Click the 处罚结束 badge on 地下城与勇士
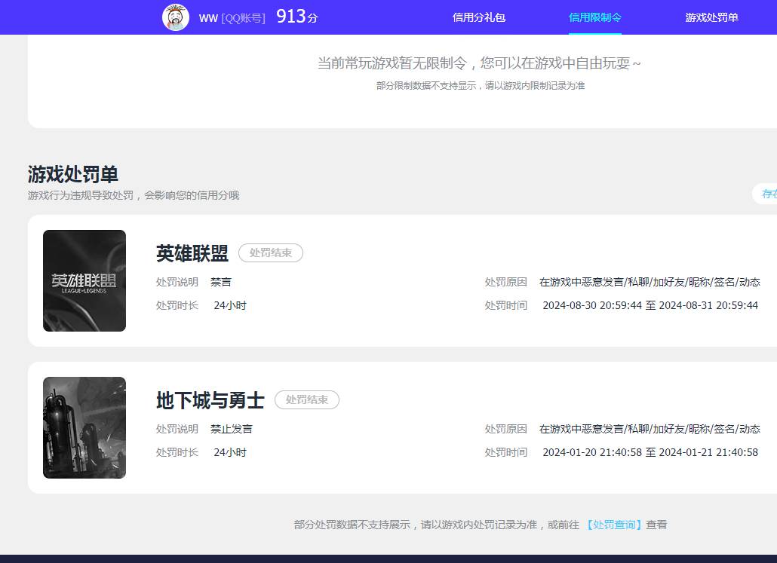777x563 pixels. click(307, 400)
